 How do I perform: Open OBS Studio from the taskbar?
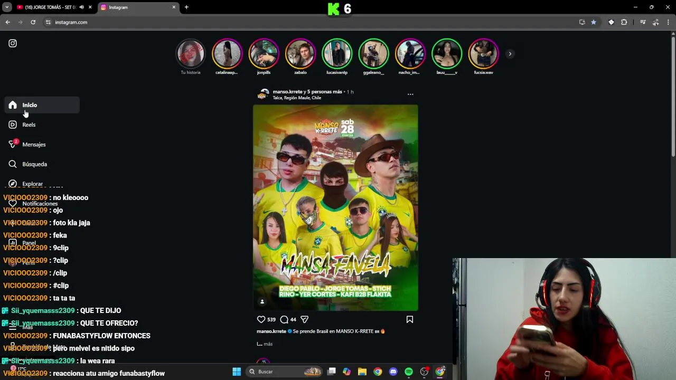click(x=424, y=372)
